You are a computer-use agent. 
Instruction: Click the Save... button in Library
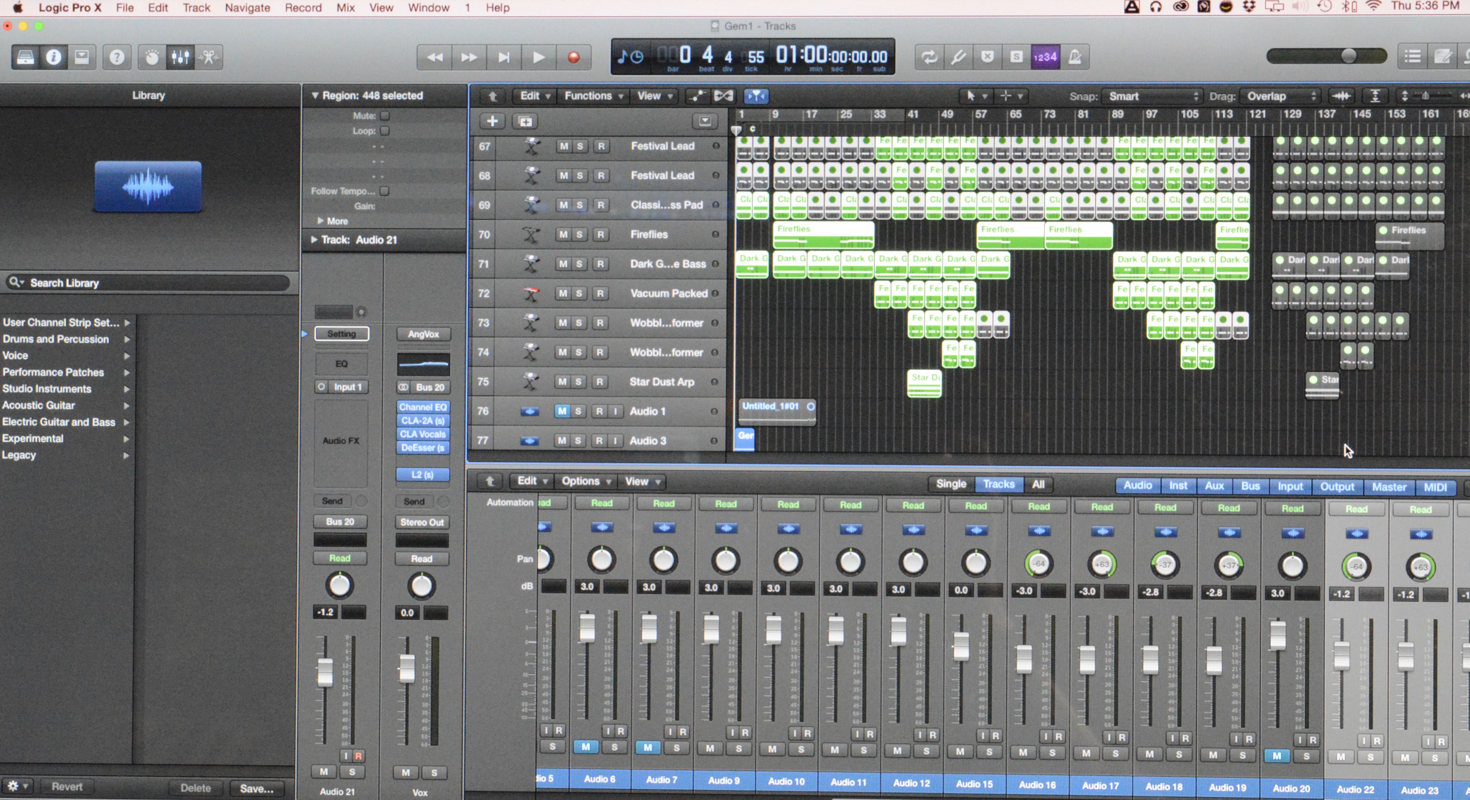pyautogui.click(x=256, y=788)
